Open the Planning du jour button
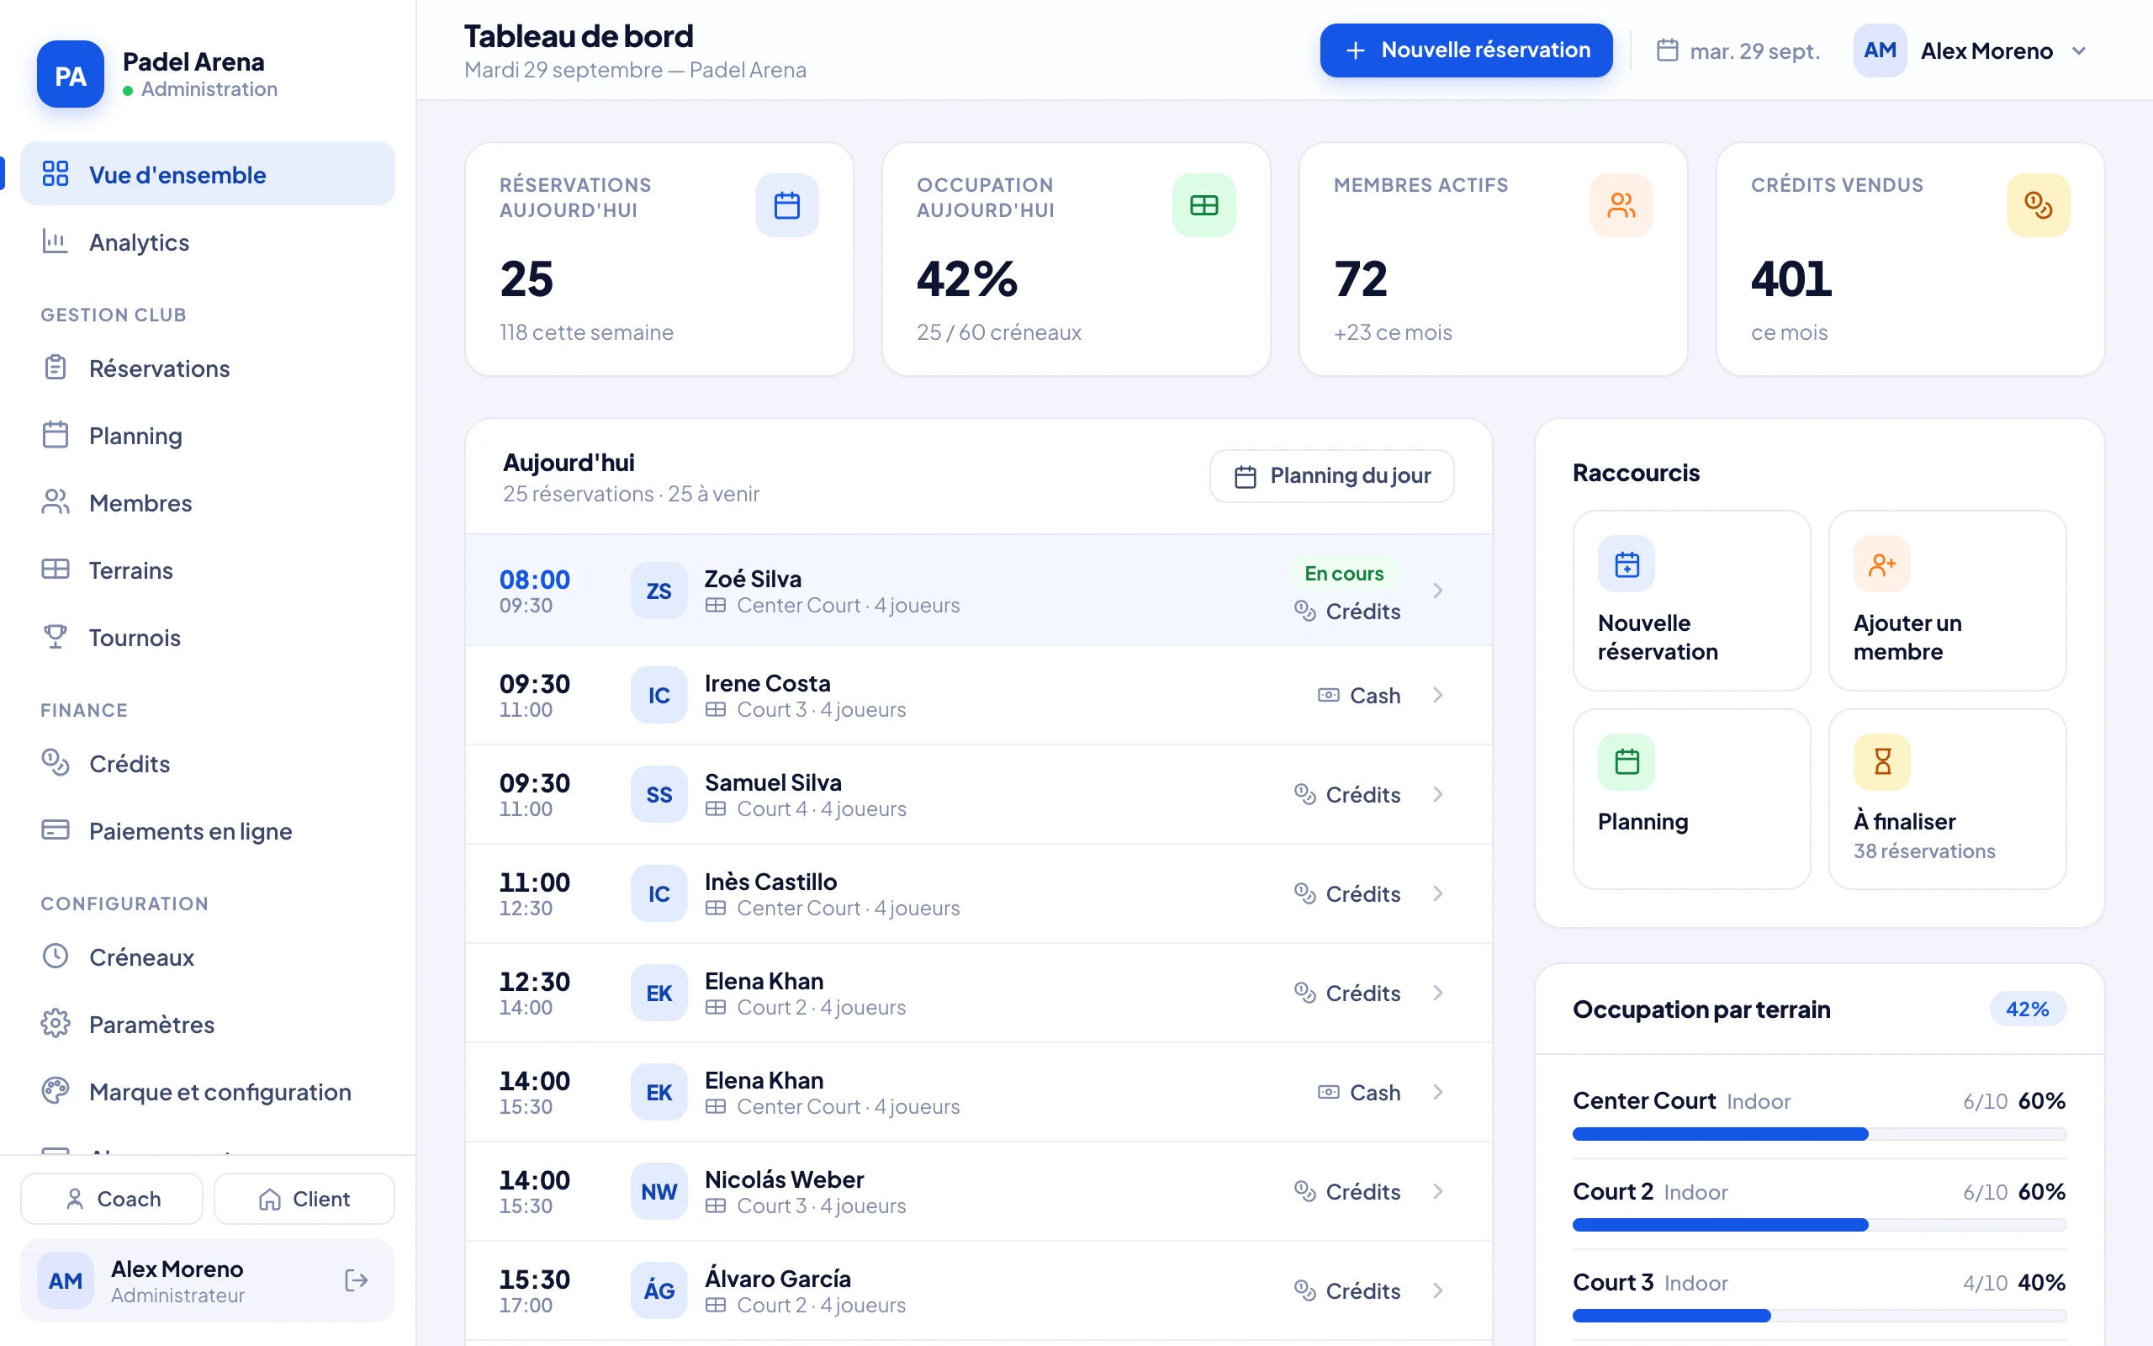The width and height of the screenshot is (2153, 1346). [1331, 476]
